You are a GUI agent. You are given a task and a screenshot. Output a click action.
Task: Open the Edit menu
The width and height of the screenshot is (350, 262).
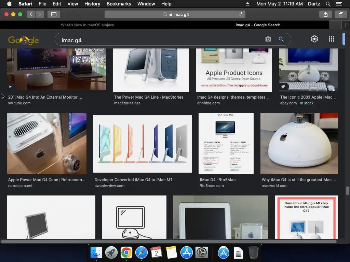pyautogui.click(x=57, y=4)
